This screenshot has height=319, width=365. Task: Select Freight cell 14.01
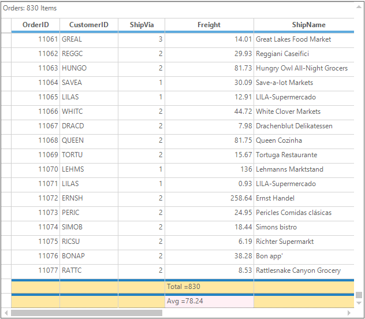tap(209, 40)
